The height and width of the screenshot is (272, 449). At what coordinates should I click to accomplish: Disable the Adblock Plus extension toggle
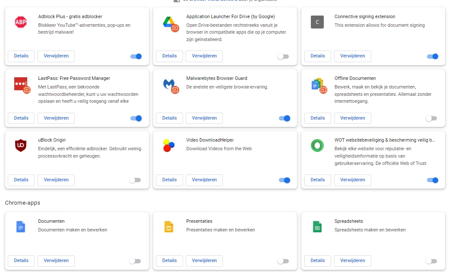pos(136,56)
